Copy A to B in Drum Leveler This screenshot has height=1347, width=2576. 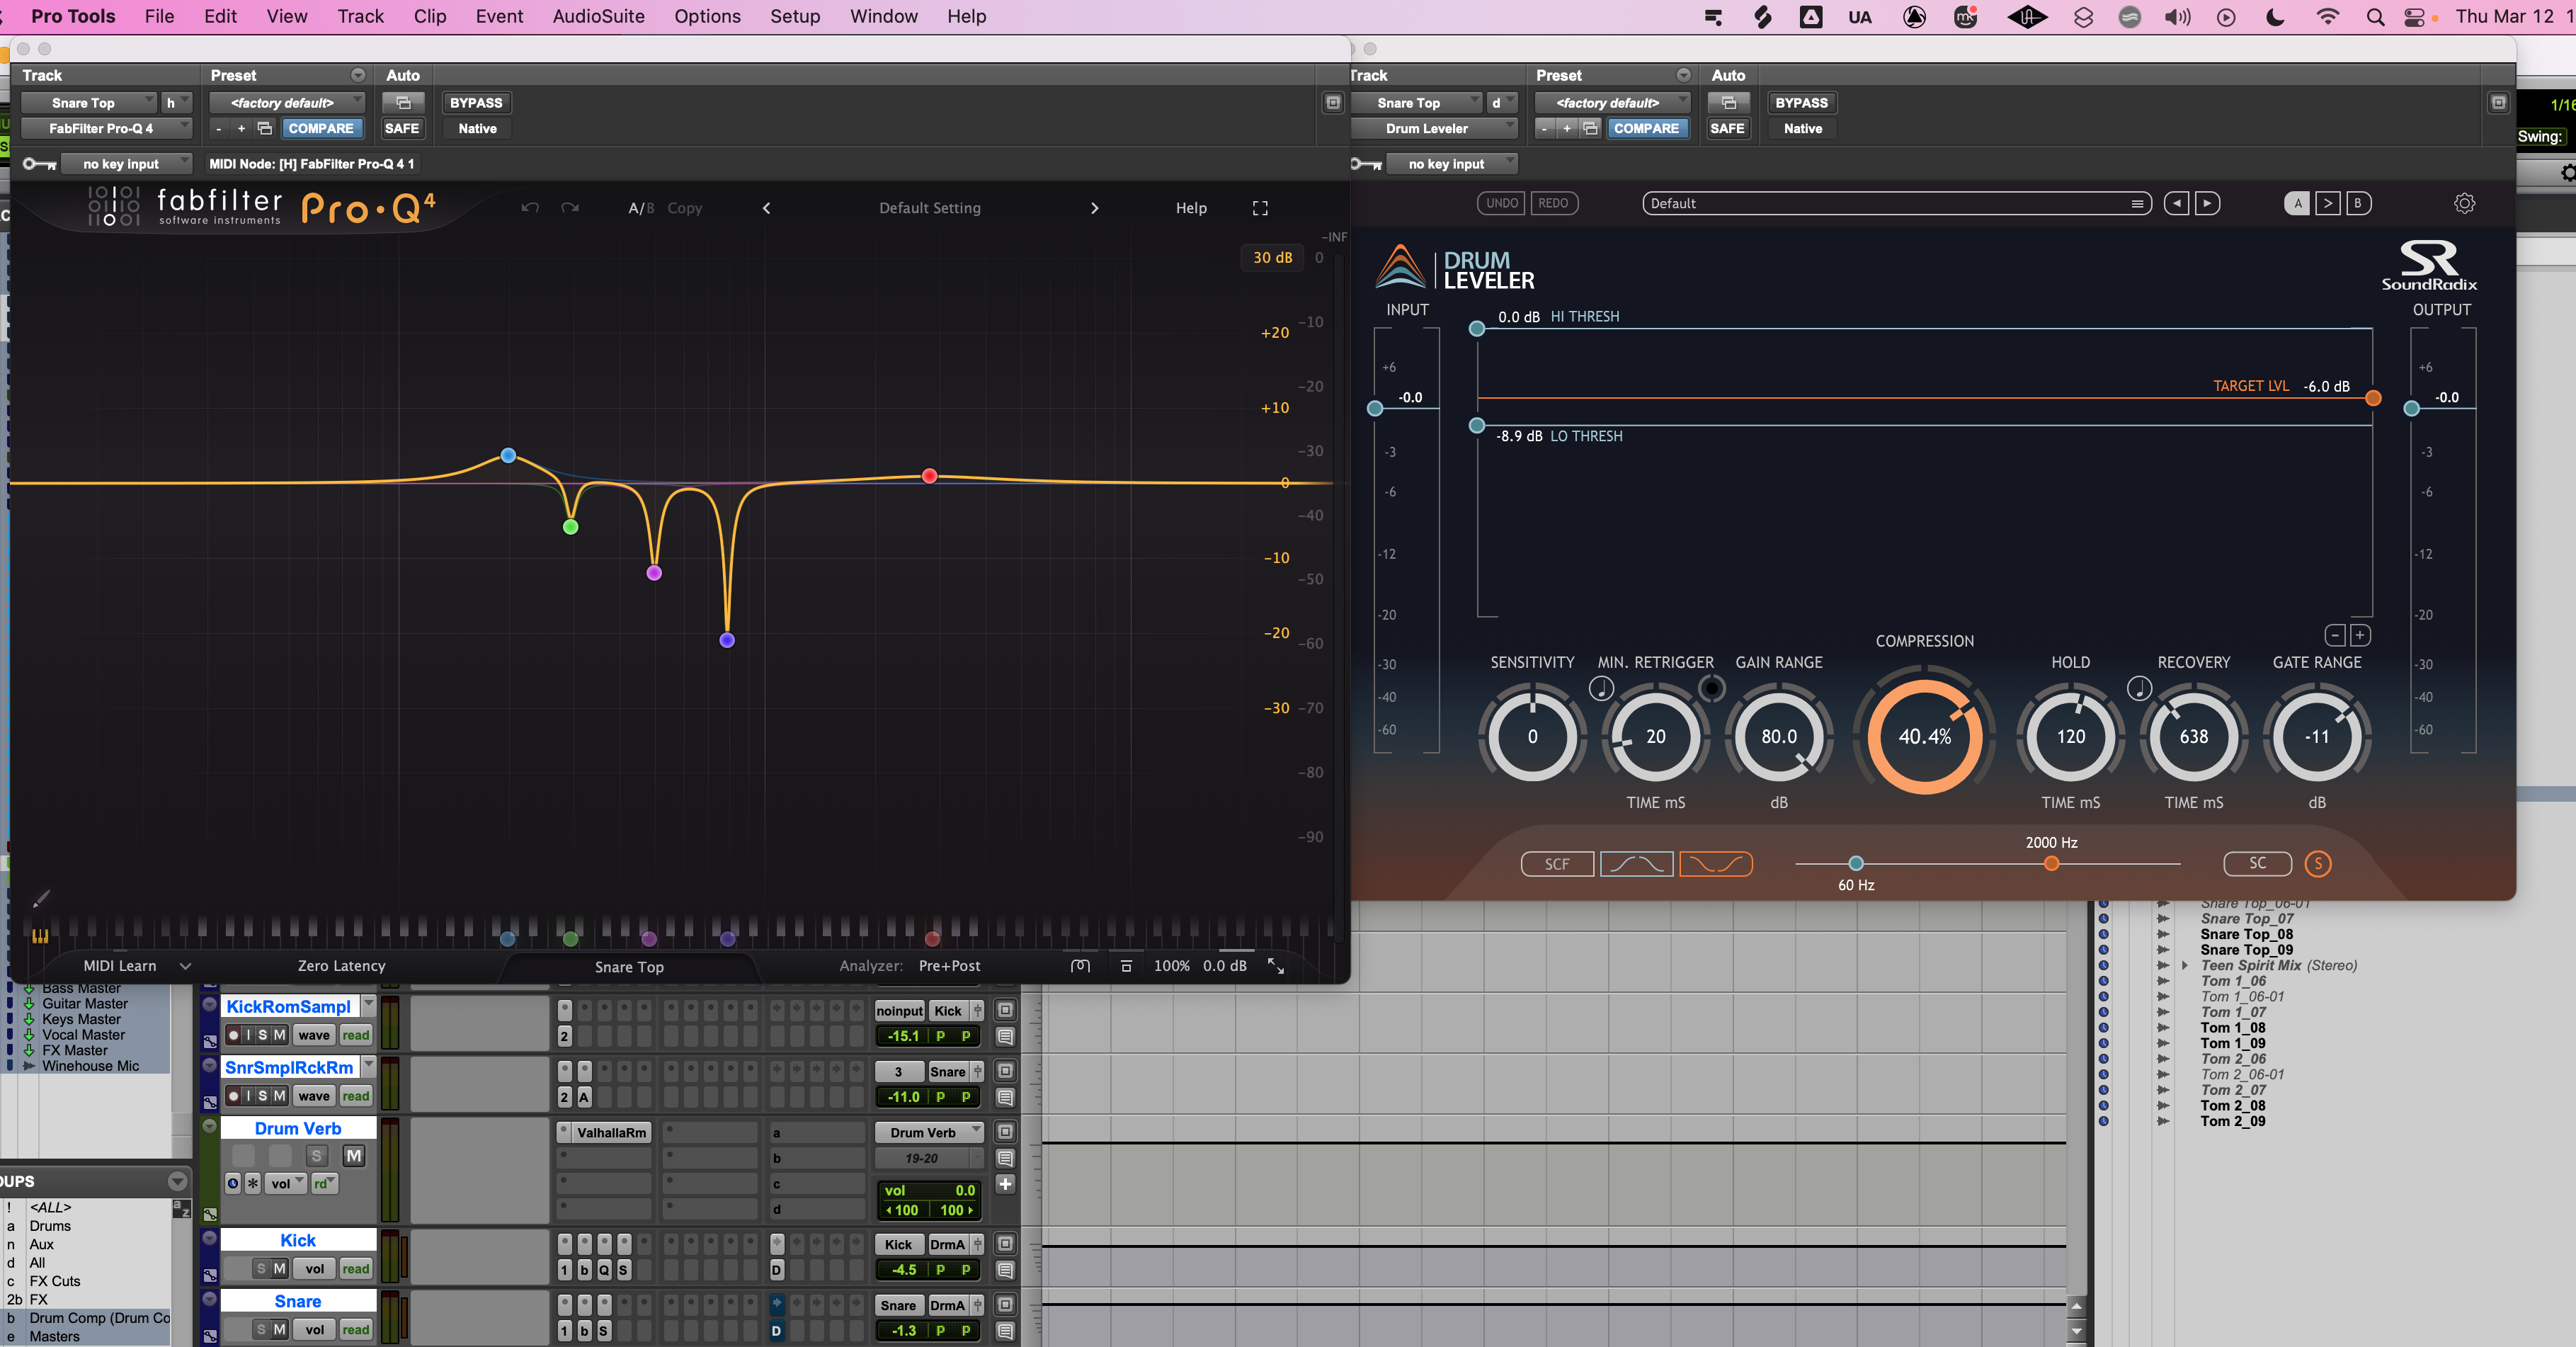[x=2328, y=203]
